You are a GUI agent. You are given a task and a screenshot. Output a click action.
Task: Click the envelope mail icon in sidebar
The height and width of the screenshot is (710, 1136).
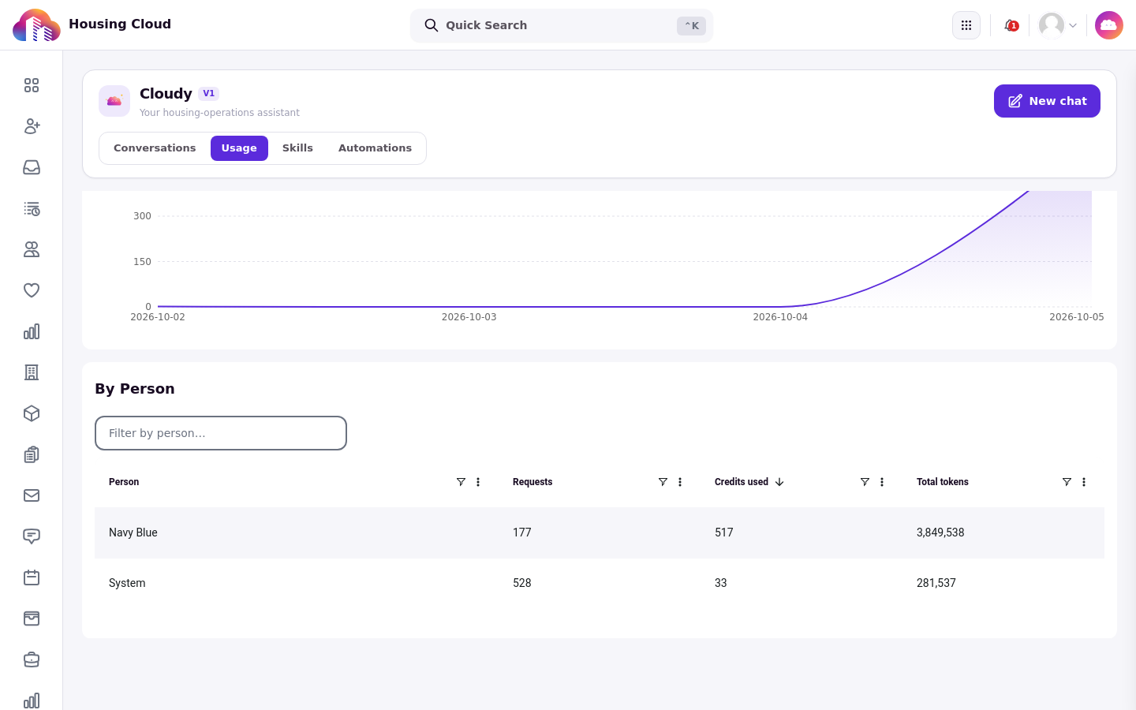pos(32,495)
